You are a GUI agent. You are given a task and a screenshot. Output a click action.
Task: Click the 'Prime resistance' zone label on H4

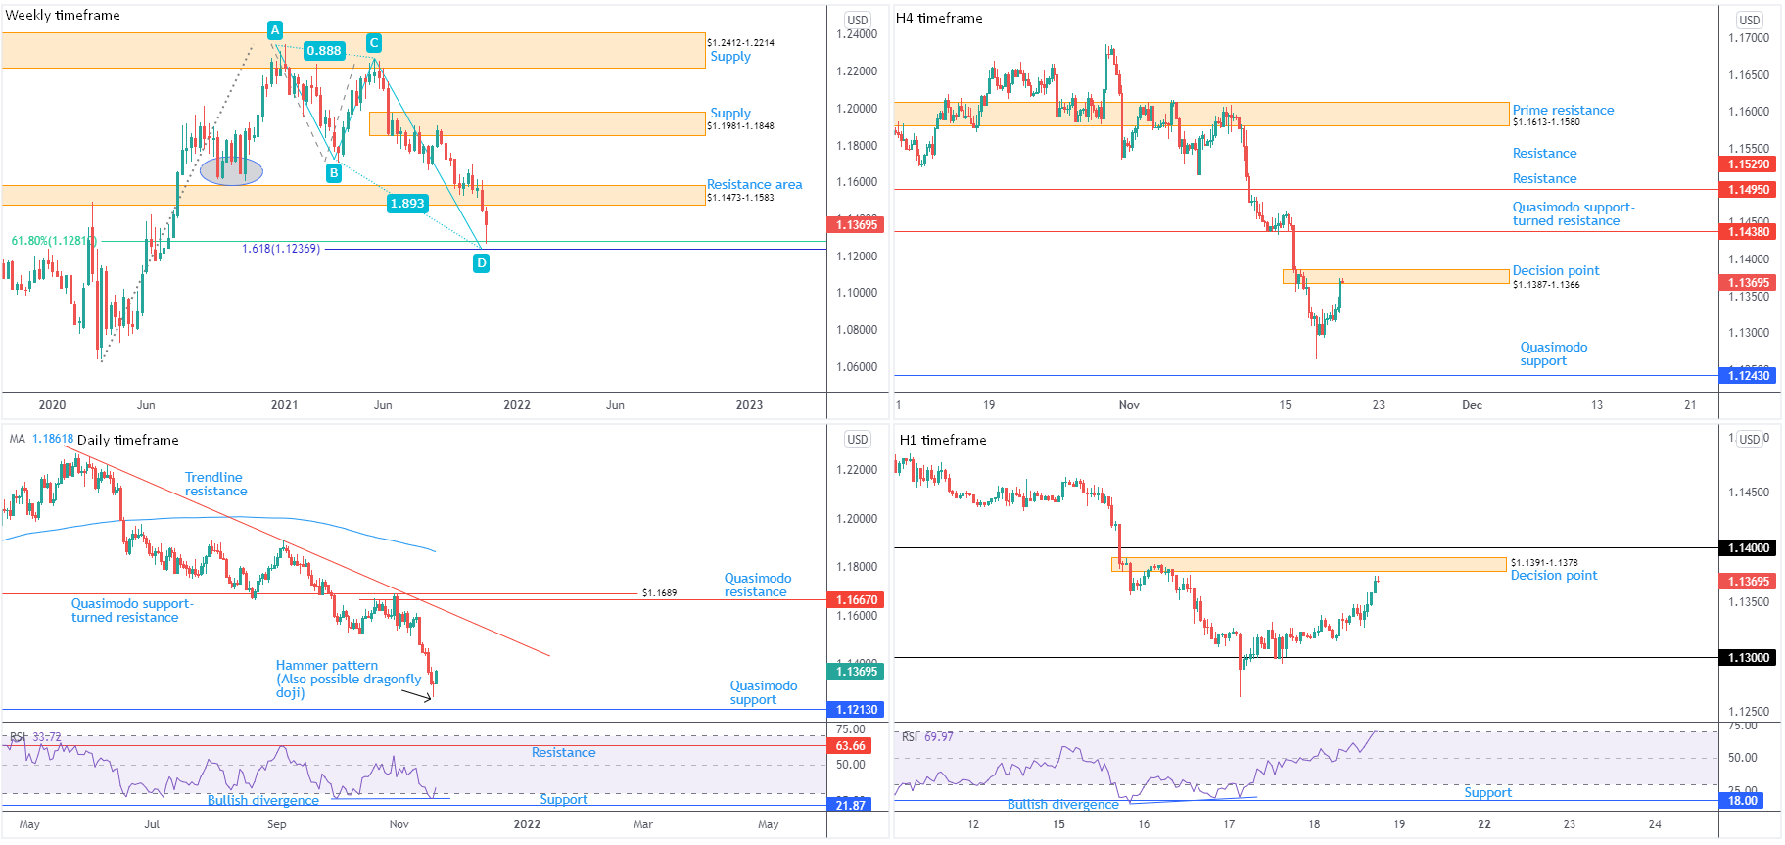1563,111
